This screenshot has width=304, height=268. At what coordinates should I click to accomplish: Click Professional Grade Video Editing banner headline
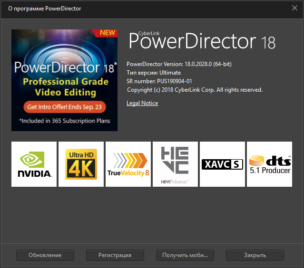(x=64, y=87)
